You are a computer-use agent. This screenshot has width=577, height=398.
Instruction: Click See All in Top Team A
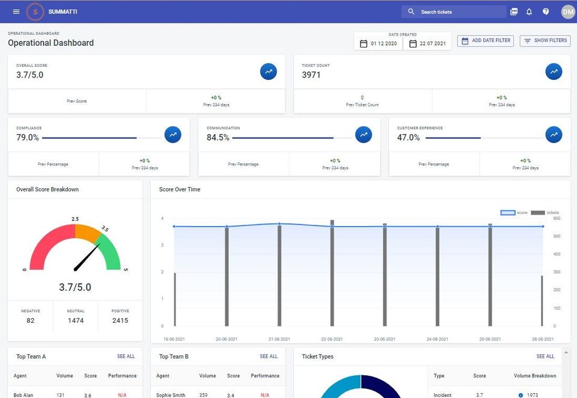tap(126, 356)
